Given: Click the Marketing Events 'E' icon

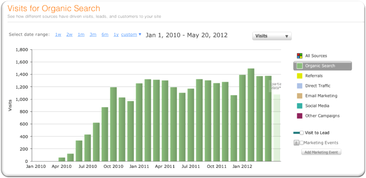Looking at the screenshot, I should pyautogui.click(x=296, y=143).
